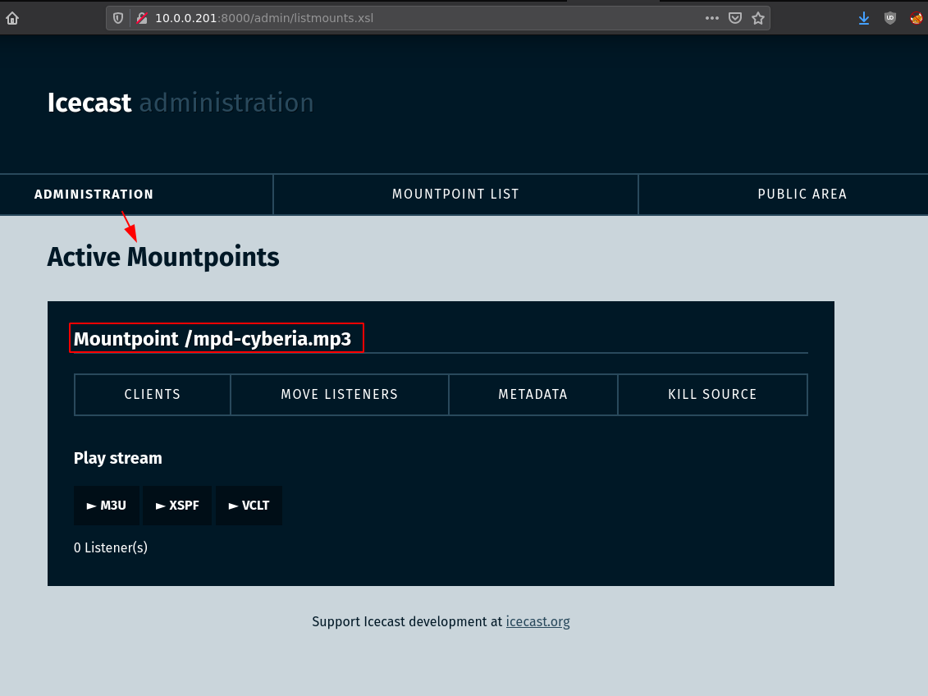The width and height of the screenshot is (928, 696).
Task: Follow the icecast.org link
Action: point(538,621)
